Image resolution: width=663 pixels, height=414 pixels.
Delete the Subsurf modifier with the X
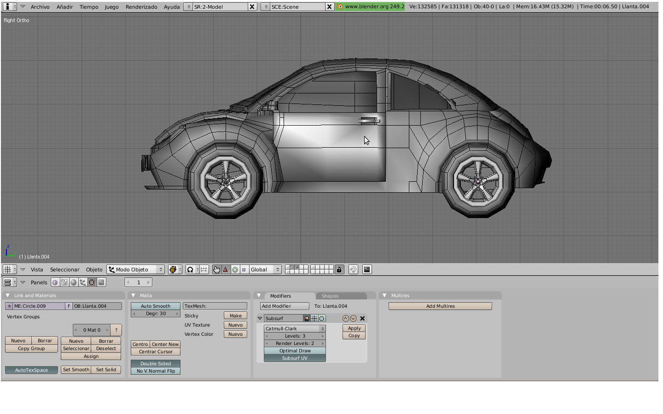point(362,318)
